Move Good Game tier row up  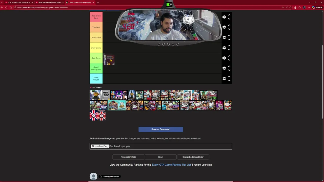[229, 36]
